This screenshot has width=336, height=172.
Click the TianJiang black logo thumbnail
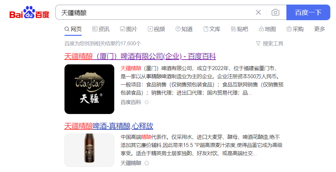point(89,89)
